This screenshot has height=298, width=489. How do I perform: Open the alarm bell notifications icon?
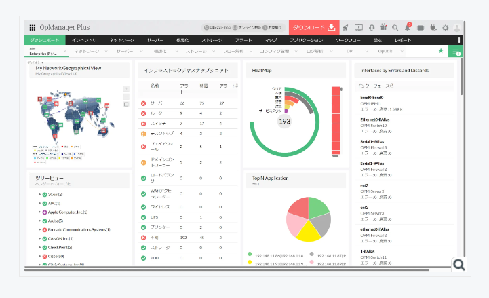click(408, 27)
